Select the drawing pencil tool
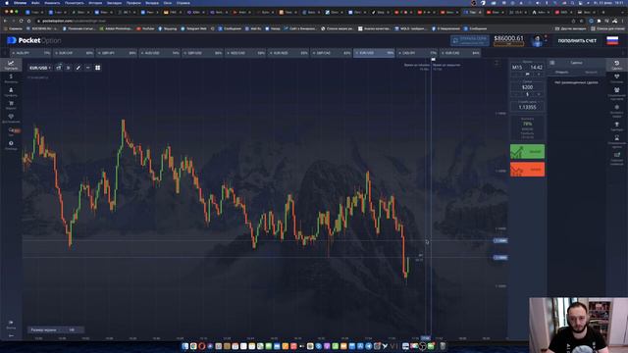Viewport: 628px width, 353px height. (78, 68)
